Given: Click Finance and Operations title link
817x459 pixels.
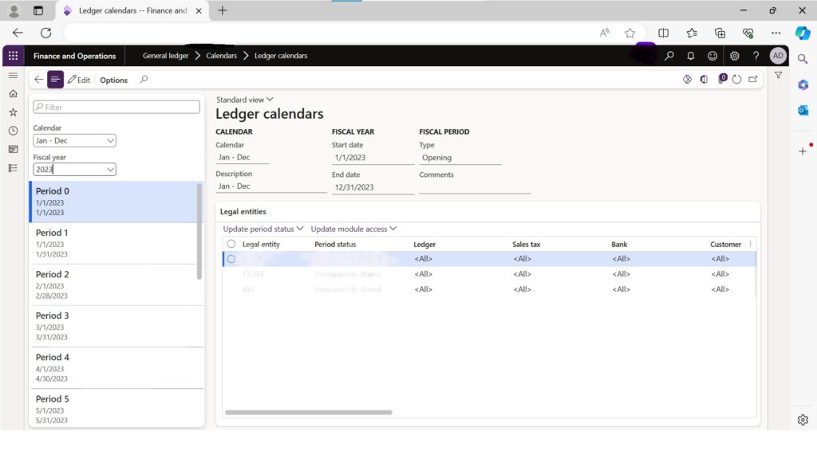Looking at the screenshot, I should (74, 56).
